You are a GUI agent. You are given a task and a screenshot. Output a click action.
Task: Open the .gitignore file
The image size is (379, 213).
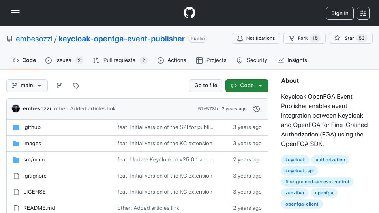(x=35, y=176)
